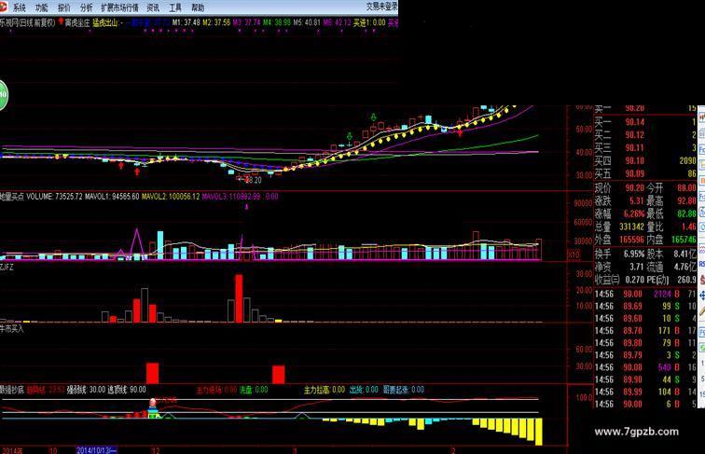Viewport: 705px width, 454px height.
Task: Click the 逃顶线: 90.00 parameter
Action: tap(126, 390)
